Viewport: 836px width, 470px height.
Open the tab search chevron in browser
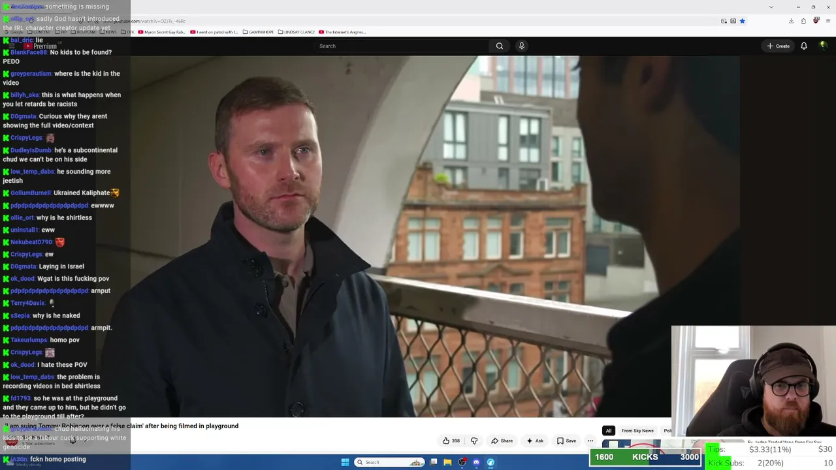pyautogui.click(x=771, y=7)
